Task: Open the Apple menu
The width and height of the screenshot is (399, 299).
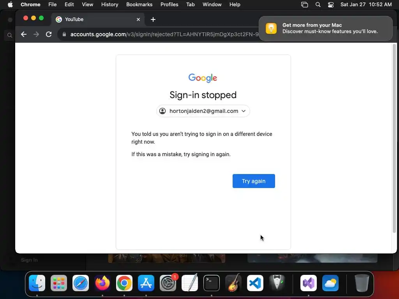Action: [10, 5]
